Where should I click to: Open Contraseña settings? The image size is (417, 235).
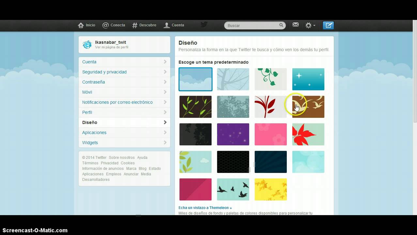124,82
